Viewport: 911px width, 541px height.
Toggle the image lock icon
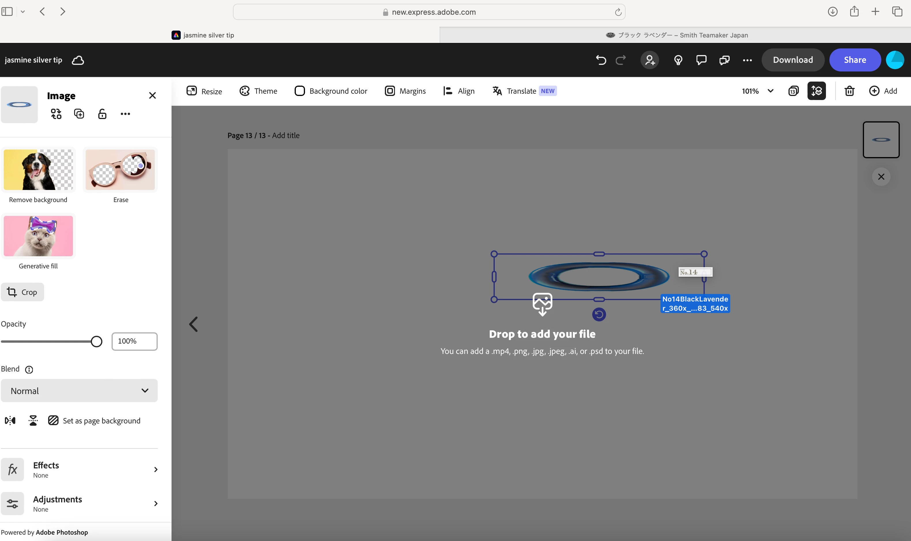pyautogui.click(x=102, y=114)
